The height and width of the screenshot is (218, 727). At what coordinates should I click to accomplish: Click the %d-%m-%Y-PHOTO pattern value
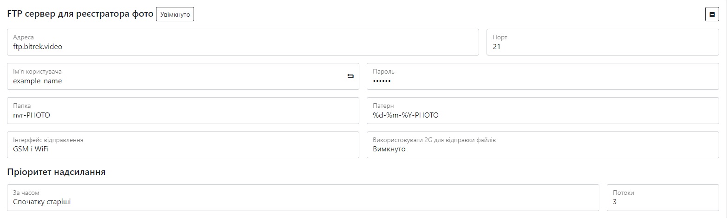click(405, 115)
